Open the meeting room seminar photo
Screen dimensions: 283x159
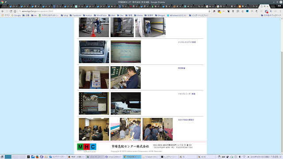[94, 129]
